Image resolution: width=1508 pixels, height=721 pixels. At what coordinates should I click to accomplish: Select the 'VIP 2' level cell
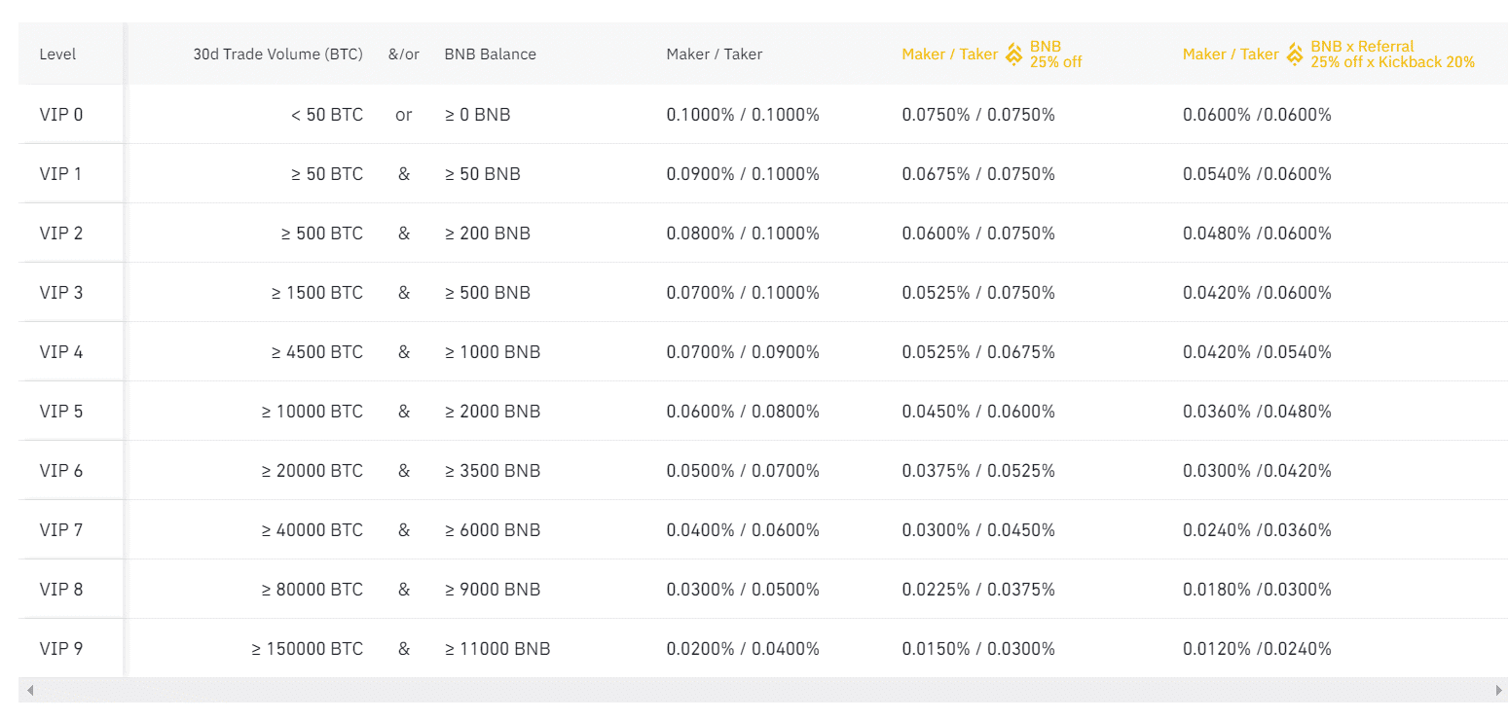61,234
